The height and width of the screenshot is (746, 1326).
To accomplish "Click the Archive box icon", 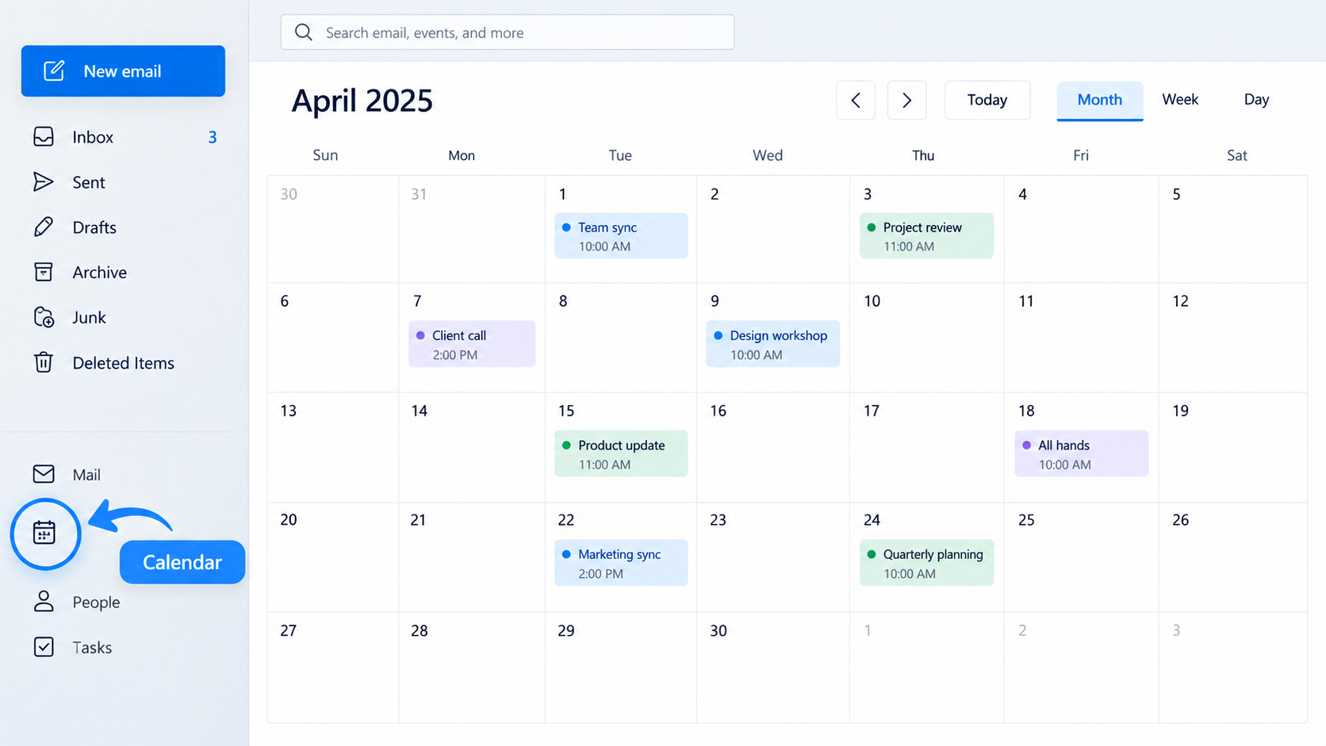I will click(44, 272).
